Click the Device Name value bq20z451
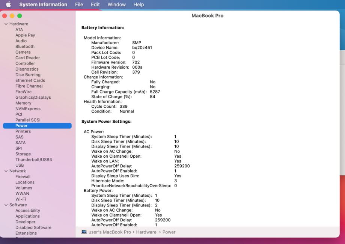Screen dimensions: 345x244 pyautogui.click(x=142, y=48)
